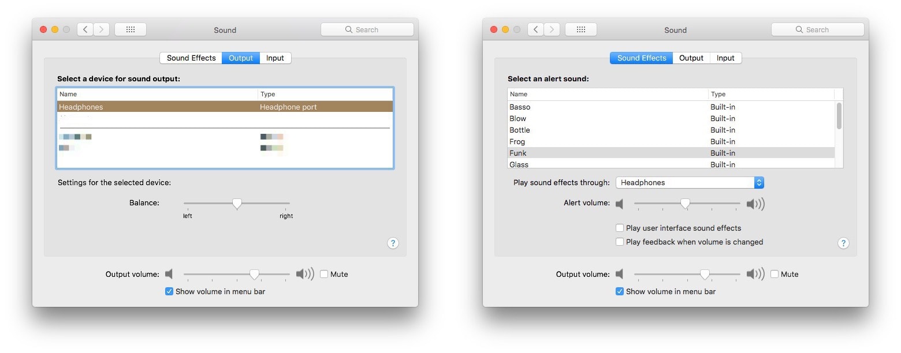
Task: Select Sound Effects tab in right window
Action: (x=642, y=58)
